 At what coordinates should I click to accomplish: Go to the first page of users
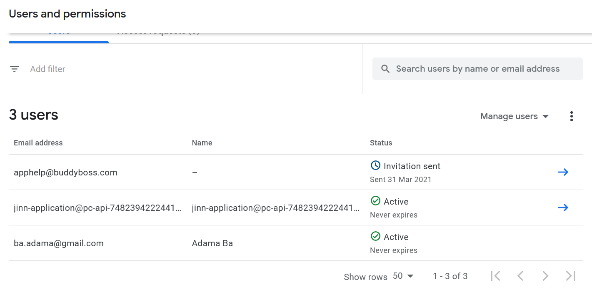[495, 276]
